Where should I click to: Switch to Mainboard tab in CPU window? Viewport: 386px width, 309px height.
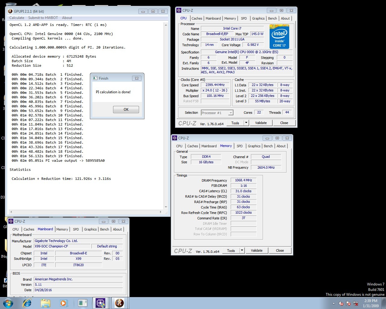(213, 18)
